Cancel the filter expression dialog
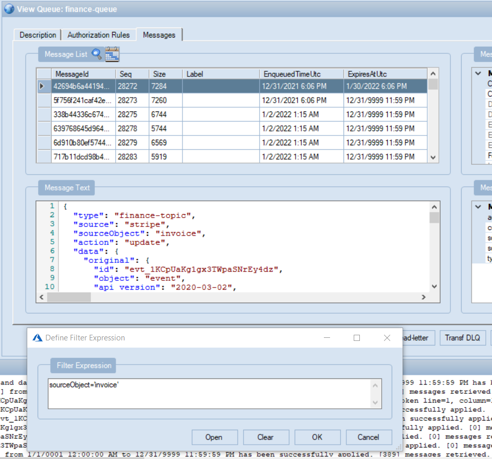 (x=368, y=437)
